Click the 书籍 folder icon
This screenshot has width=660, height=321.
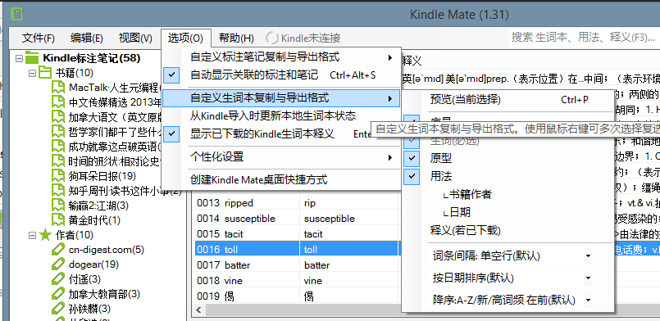pyautogui.click(x=44, y=73)
